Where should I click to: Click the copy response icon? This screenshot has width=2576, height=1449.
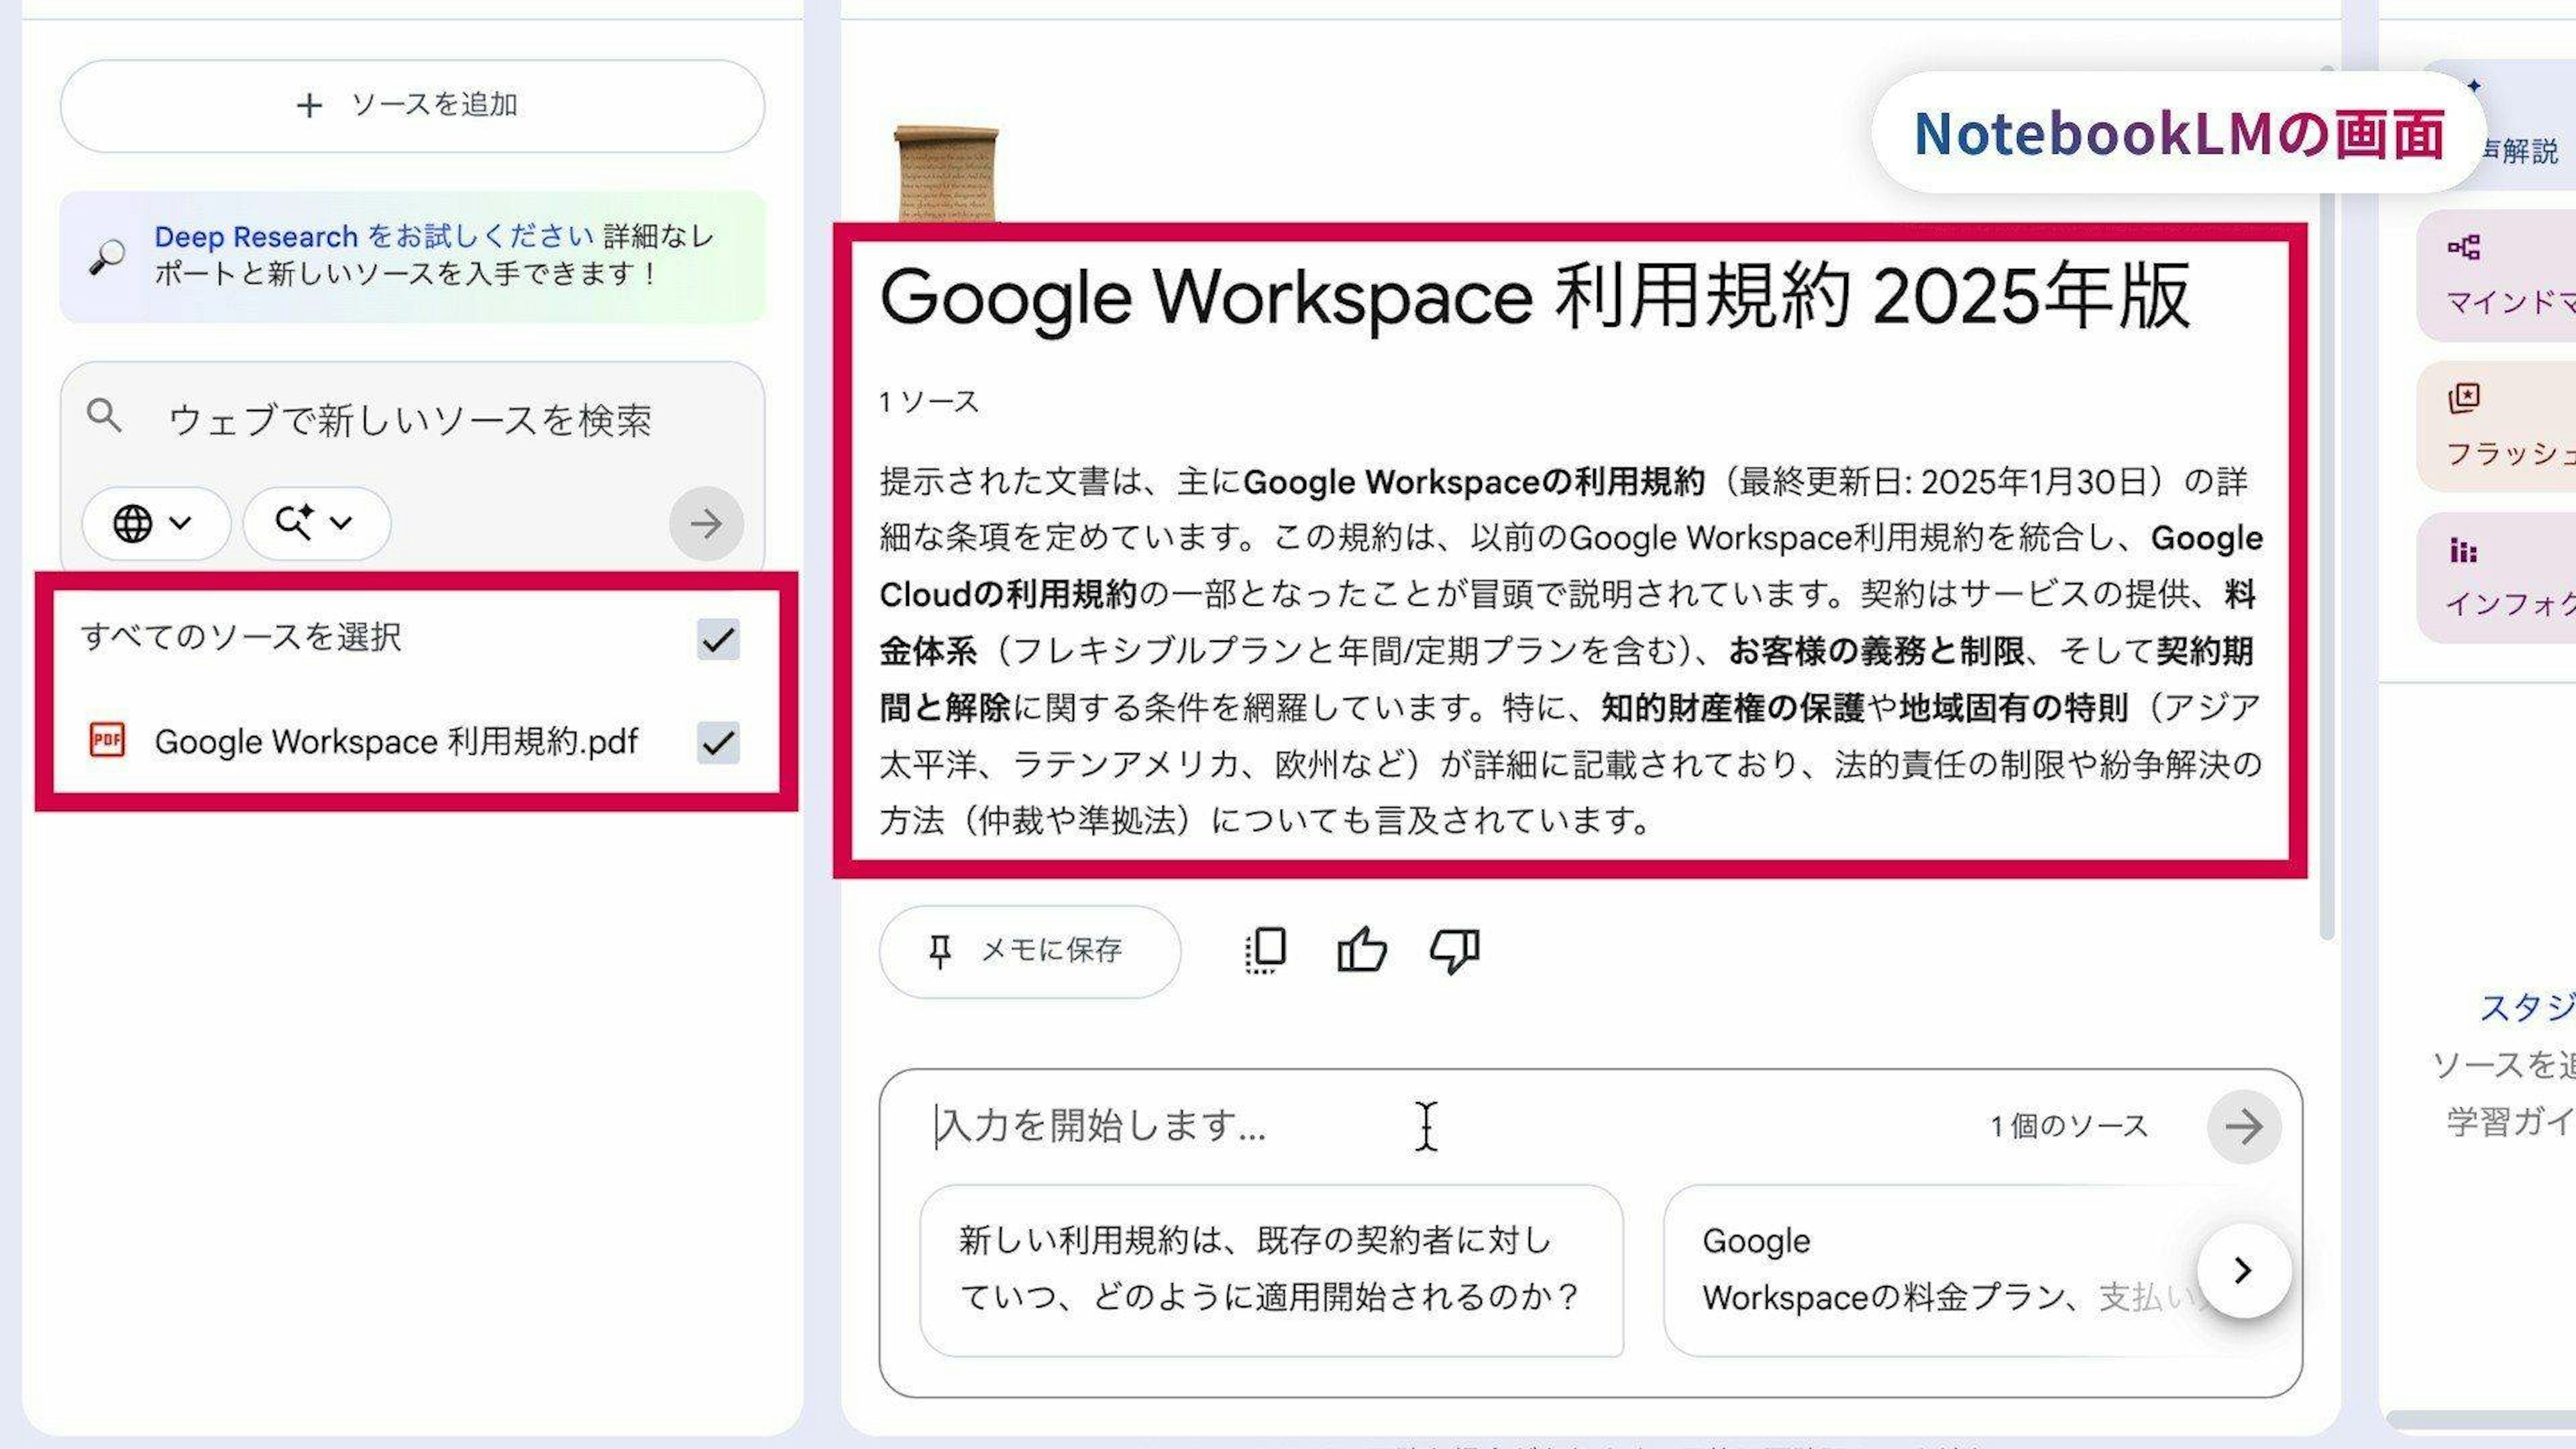[x=1266, y=950]
